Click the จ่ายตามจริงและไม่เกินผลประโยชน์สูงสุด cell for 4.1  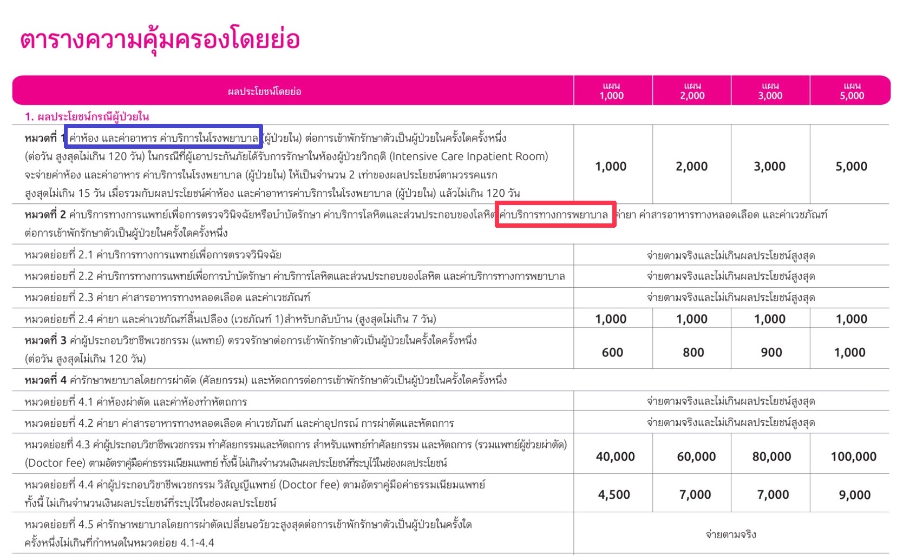[731, 401]
